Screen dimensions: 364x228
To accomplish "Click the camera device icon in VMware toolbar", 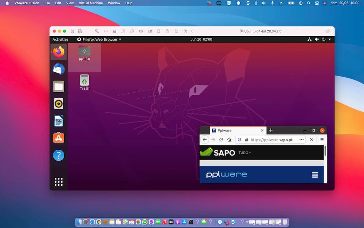I will tap(150, 31).
